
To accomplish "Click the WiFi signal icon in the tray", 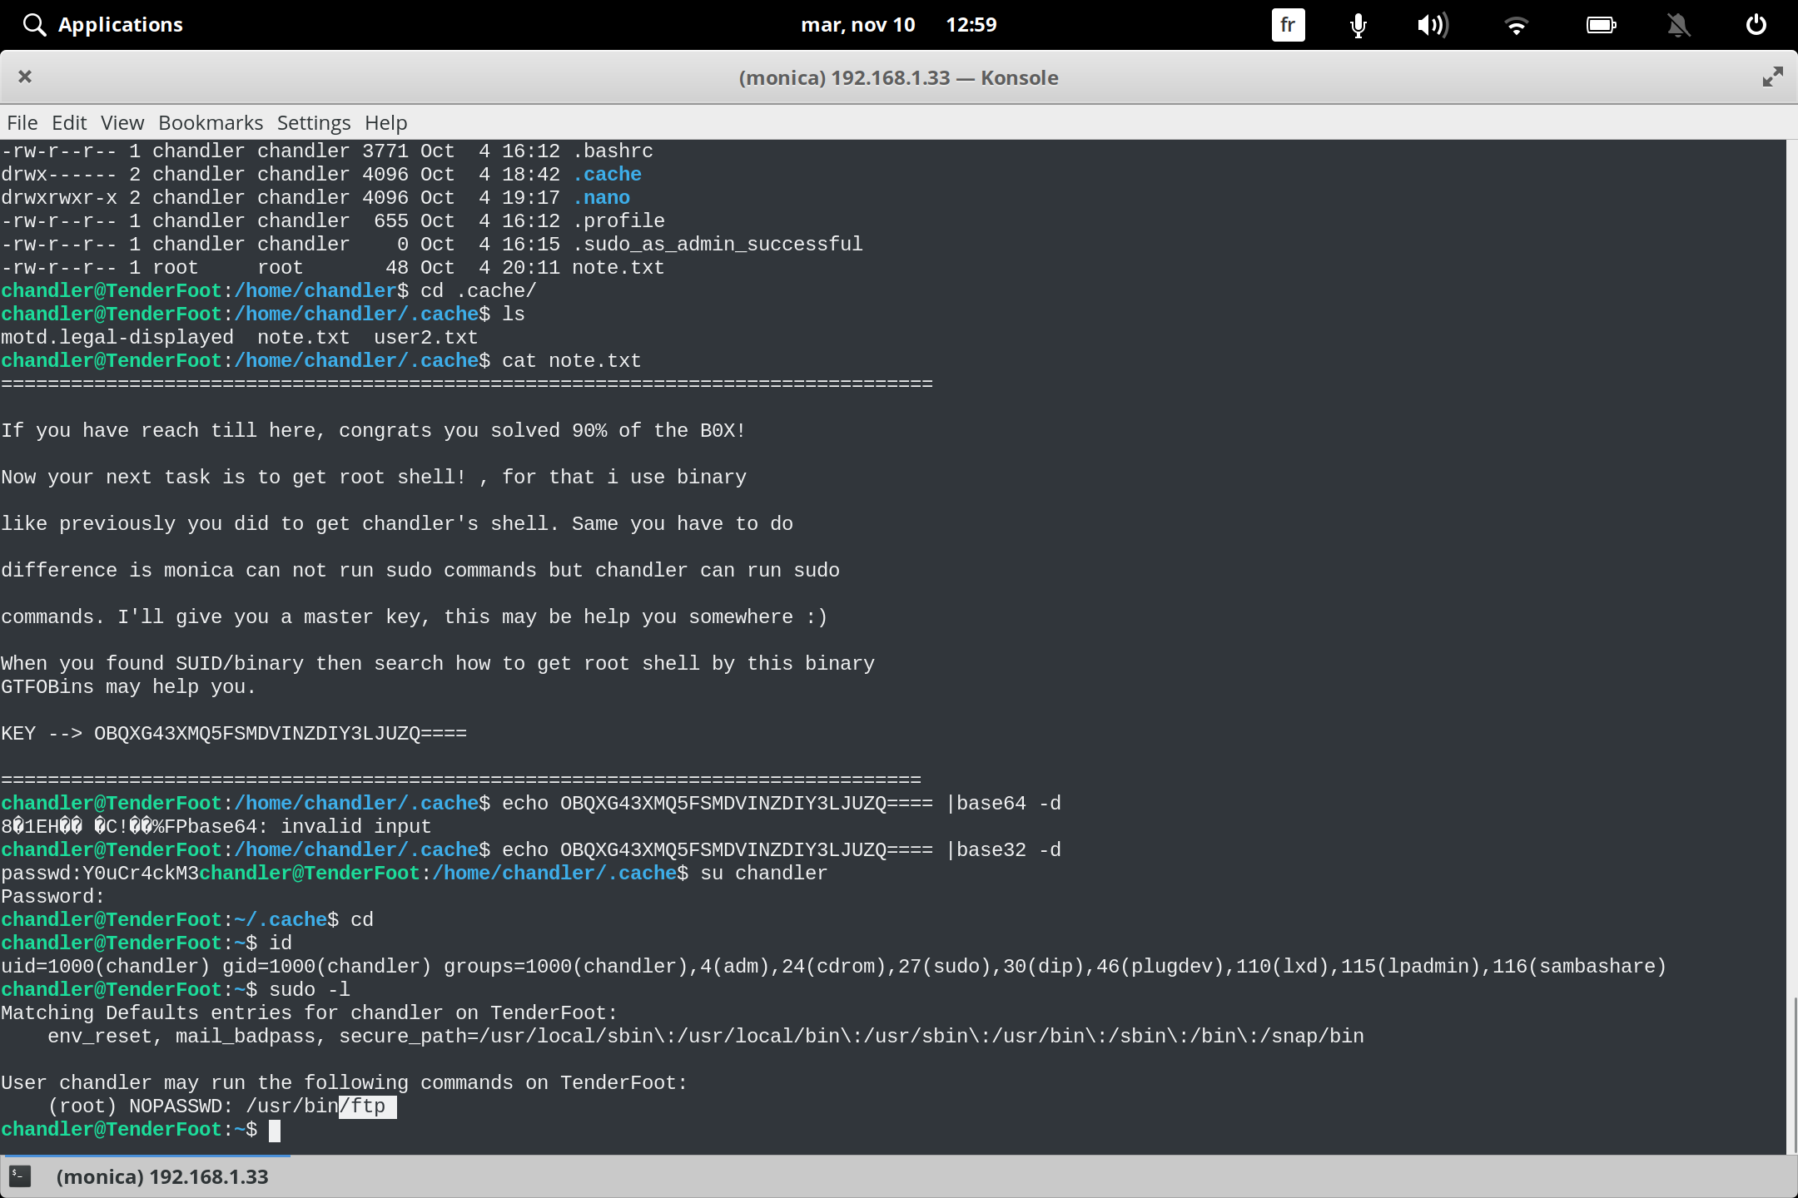I will (x=1517, y=25).
